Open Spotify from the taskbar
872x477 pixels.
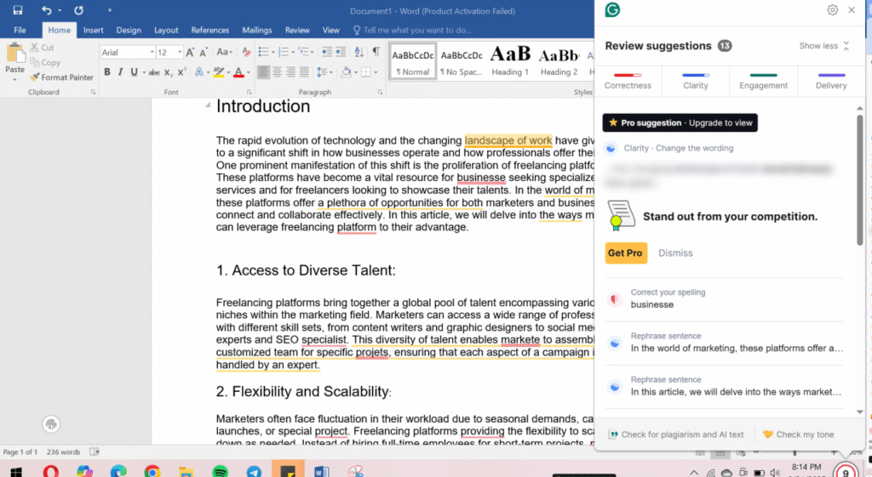220,471
